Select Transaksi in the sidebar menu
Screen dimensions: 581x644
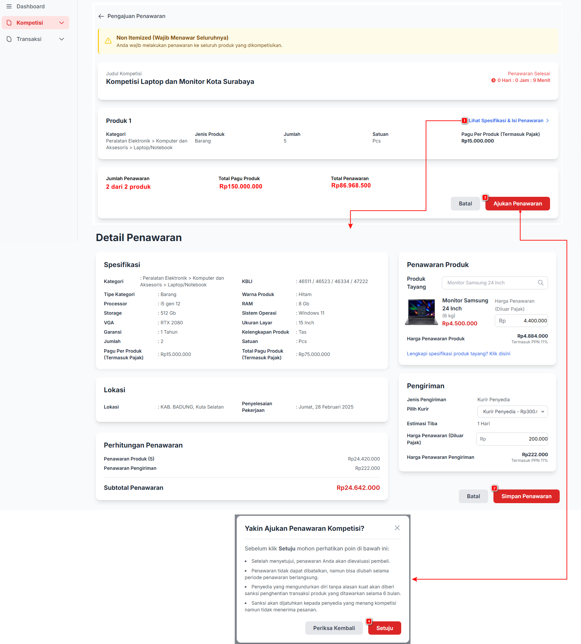coord(35,39)
